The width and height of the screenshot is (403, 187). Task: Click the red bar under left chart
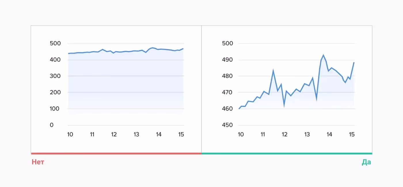(x=116, y=153)
